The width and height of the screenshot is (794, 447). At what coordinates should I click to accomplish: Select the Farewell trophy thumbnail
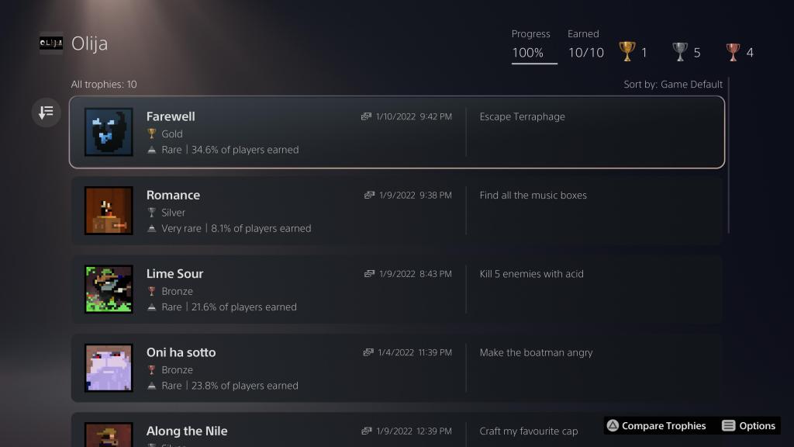[109, 132]
